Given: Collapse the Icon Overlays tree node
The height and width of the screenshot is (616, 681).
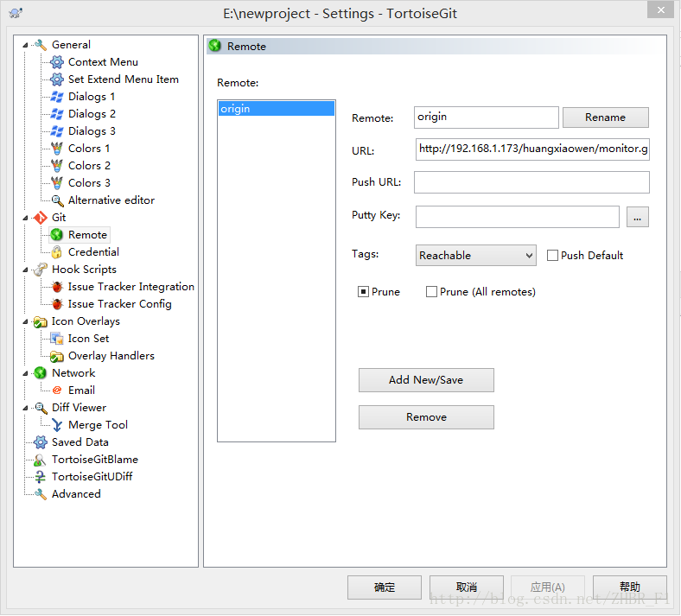Looking at the screenshot, I should point(25,322).
